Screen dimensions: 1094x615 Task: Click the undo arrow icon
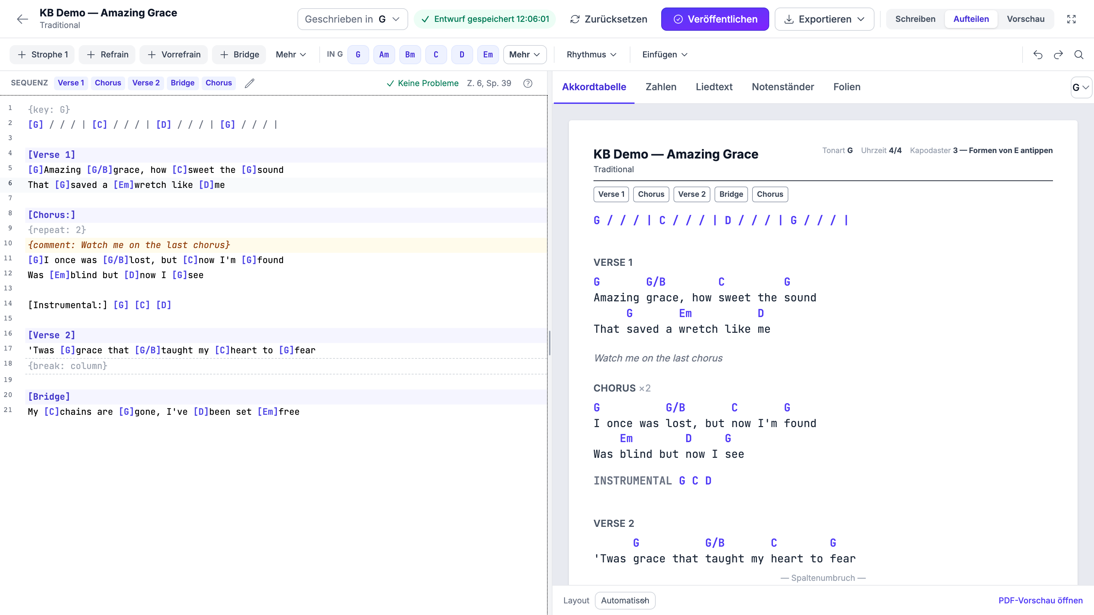[x=1038, y=55]
